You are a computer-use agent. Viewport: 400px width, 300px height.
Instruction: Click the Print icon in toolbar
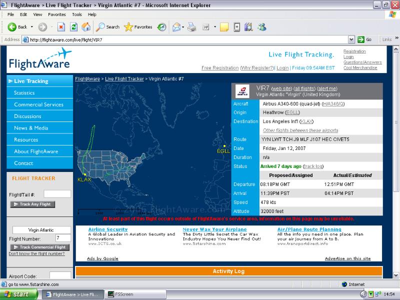click(x=191, y=27)
